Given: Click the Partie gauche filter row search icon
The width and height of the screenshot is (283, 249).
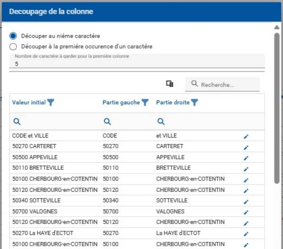Looking at the screenshot, I should coord(107,122).
